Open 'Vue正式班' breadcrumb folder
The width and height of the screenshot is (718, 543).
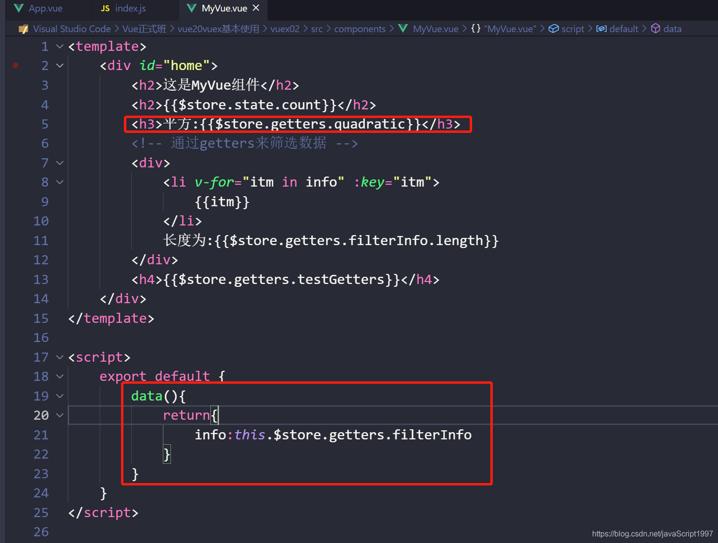[x=144, y=29]
